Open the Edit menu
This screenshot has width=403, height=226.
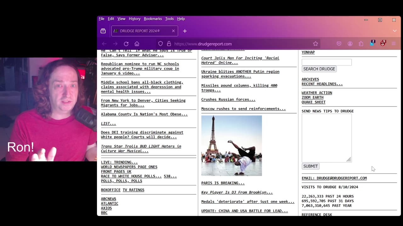[x=111, y=19]
